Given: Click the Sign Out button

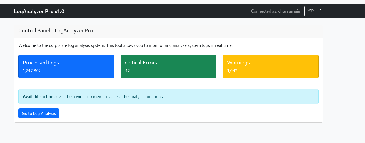Looking at the screenshot, I should [x=313, y=11].
